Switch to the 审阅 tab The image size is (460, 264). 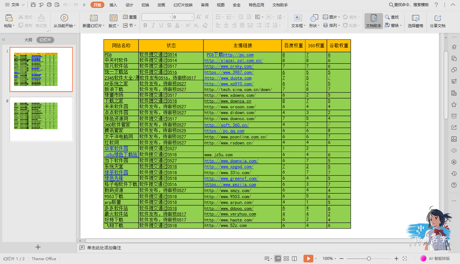(x=205, y=5)
